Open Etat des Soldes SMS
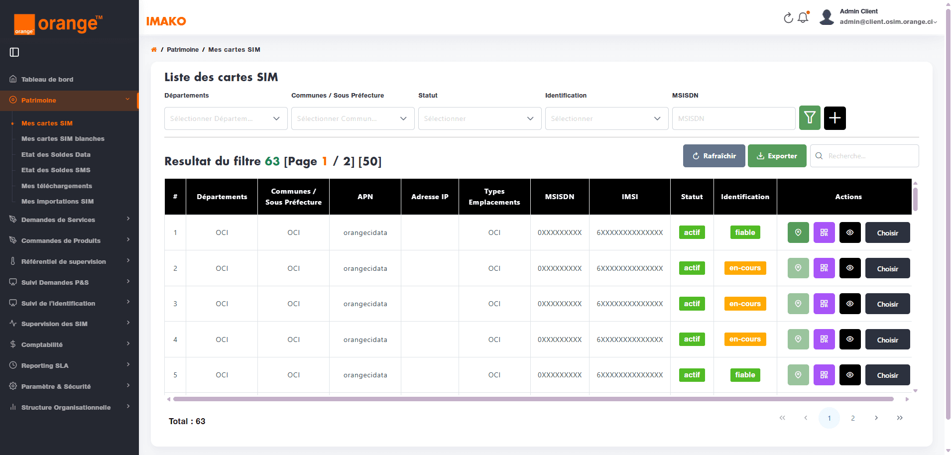This screenshot has height=455, width=952. [x=56, y=170]
